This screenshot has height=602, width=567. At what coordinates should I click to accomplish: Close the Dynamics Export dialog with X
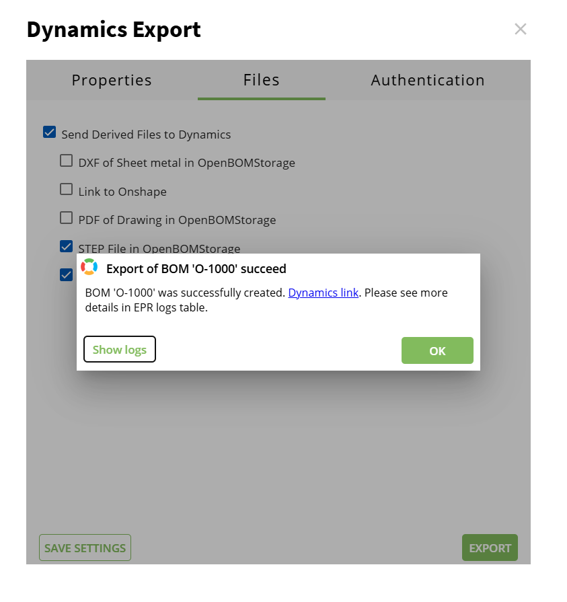click(520, 29)
